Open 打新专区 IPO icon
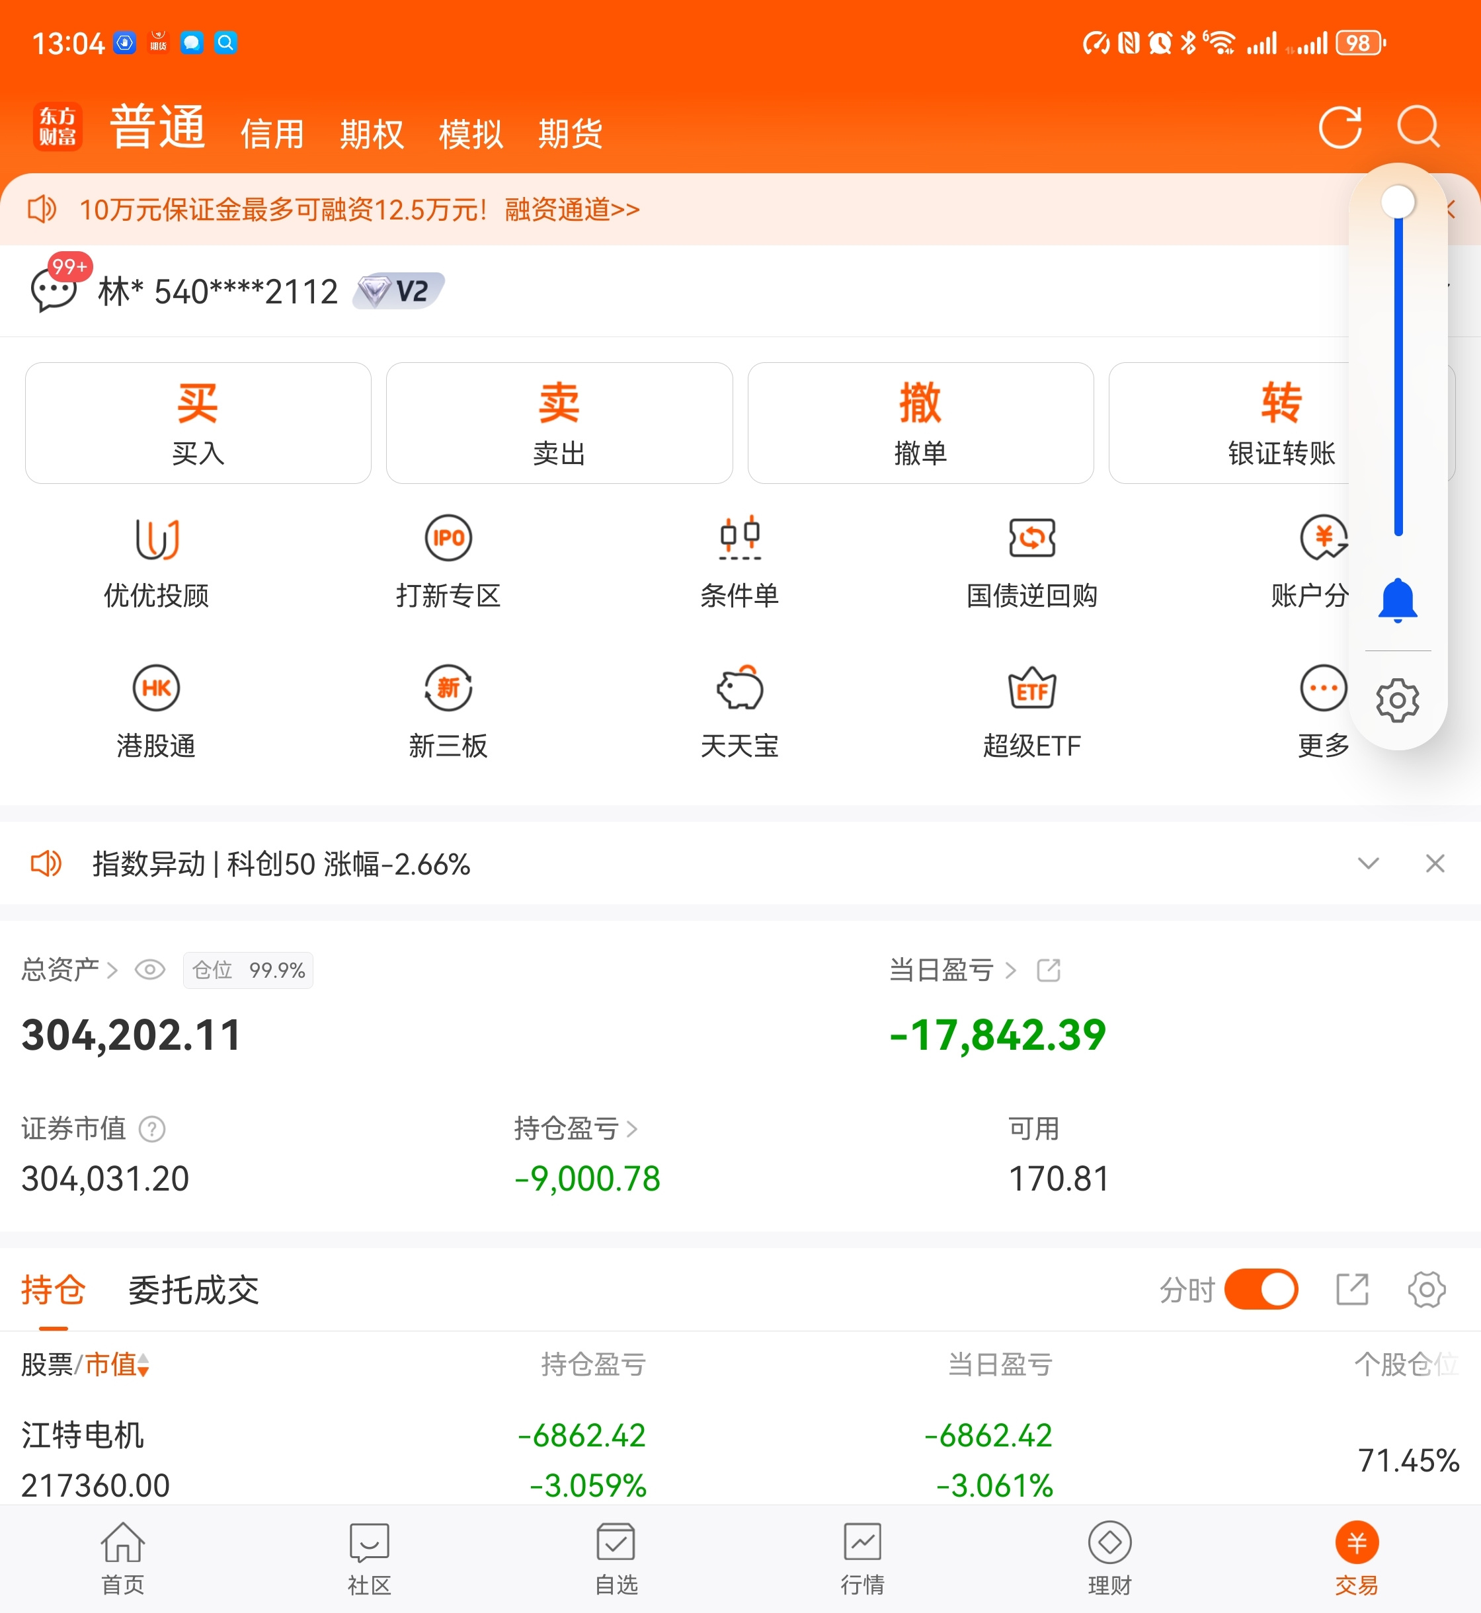Viewport: 1481px width, 1613px height. [448, 539]
